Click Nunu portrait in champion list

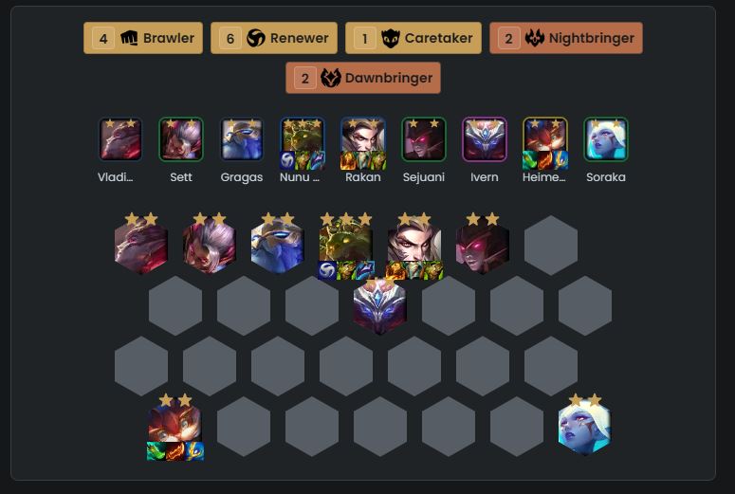[x=303, y=139]
